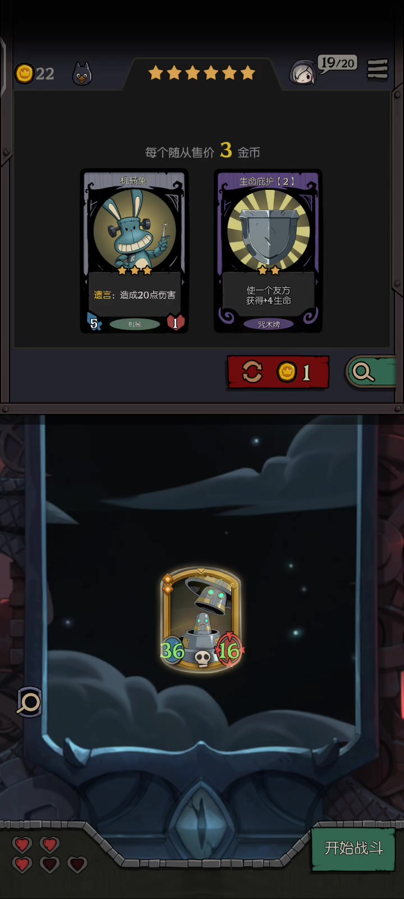Click the green magnifier search button
This screenshot has width=404, height=899.
point(371,371)
